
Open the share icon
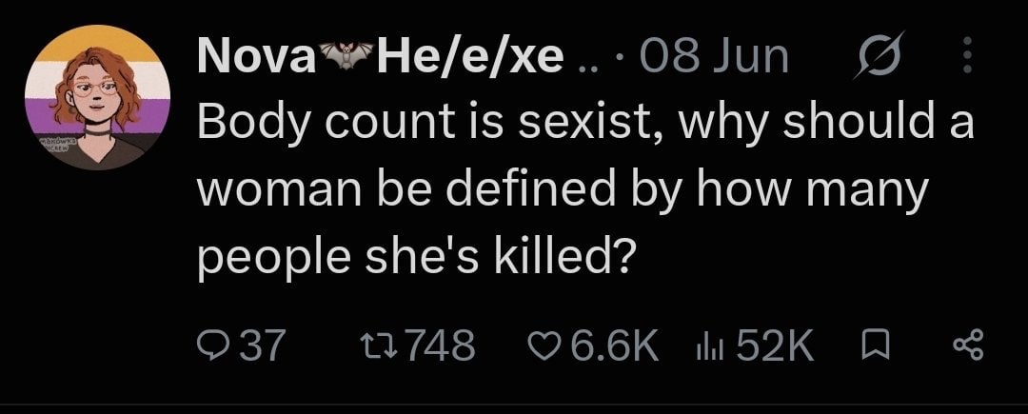pos(967,345)
